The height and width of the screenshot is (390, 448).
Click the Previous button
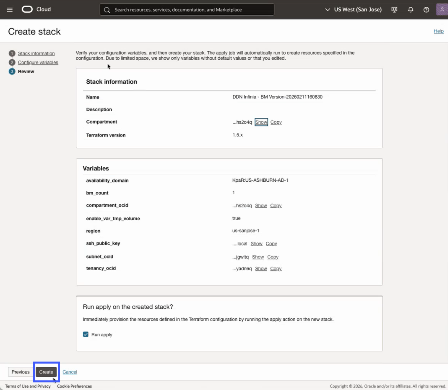tap(20, 372)
